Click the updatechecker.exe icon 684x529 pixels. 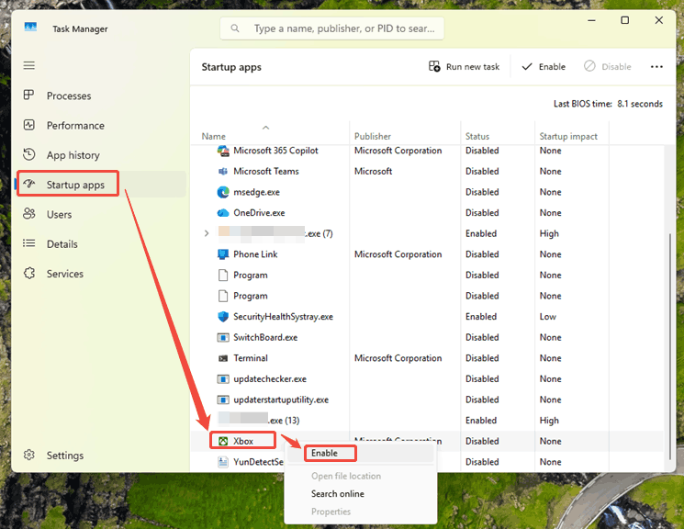click(x=223, y=379)
